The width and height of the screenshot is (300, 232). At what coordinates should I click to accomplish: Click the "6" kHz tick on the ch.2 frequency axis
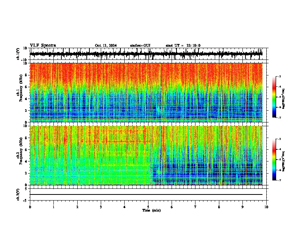tap(27, 150)
